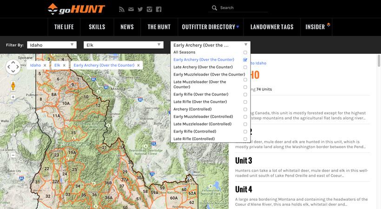Remove the Idaho filter tag

45,65
